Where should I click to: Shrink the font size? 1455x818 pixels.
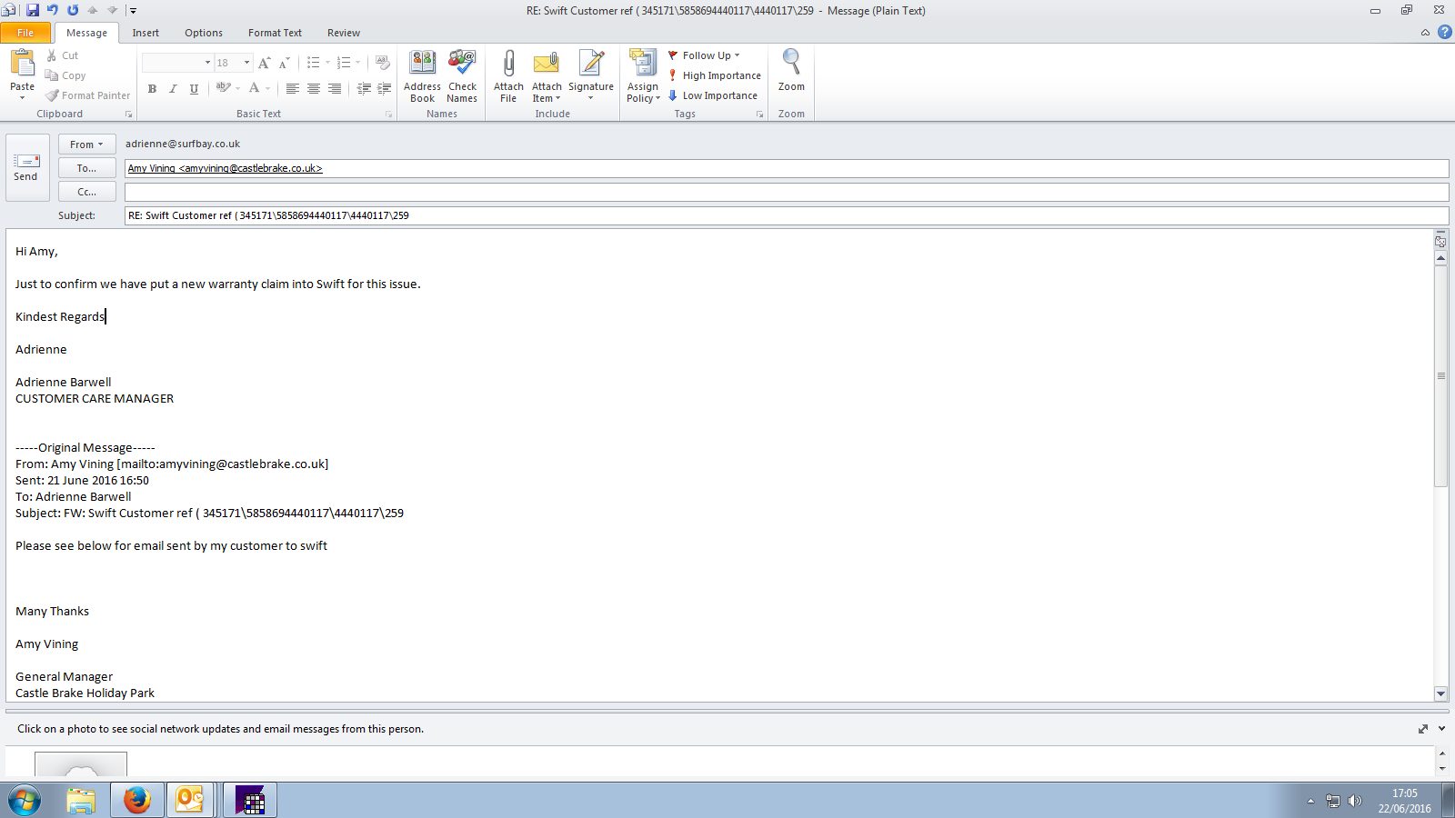[x=285, y=63]
